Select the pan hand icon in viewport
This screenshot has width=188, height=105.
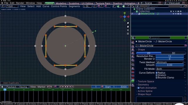pos(128,27)
